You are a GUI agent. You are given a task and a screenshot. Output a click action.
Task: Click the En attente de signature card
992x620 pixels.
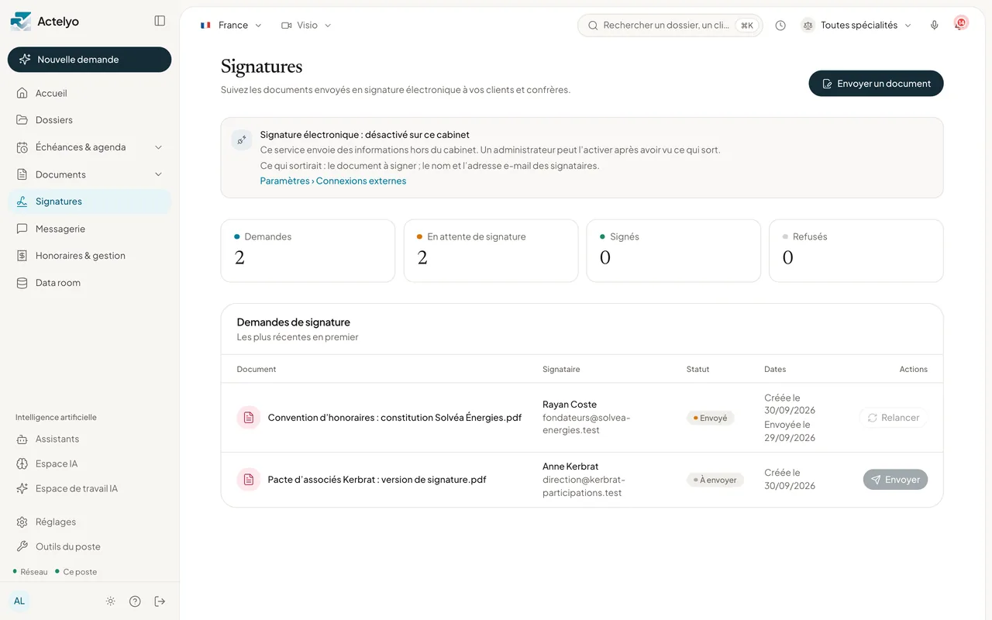[x=491, y=250]
